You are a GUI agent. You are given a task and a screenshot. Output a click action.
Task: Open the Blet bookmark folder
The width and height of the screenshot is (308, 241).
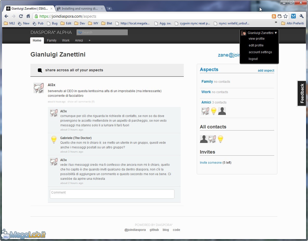pyautogui.click(x=107, y=23)
